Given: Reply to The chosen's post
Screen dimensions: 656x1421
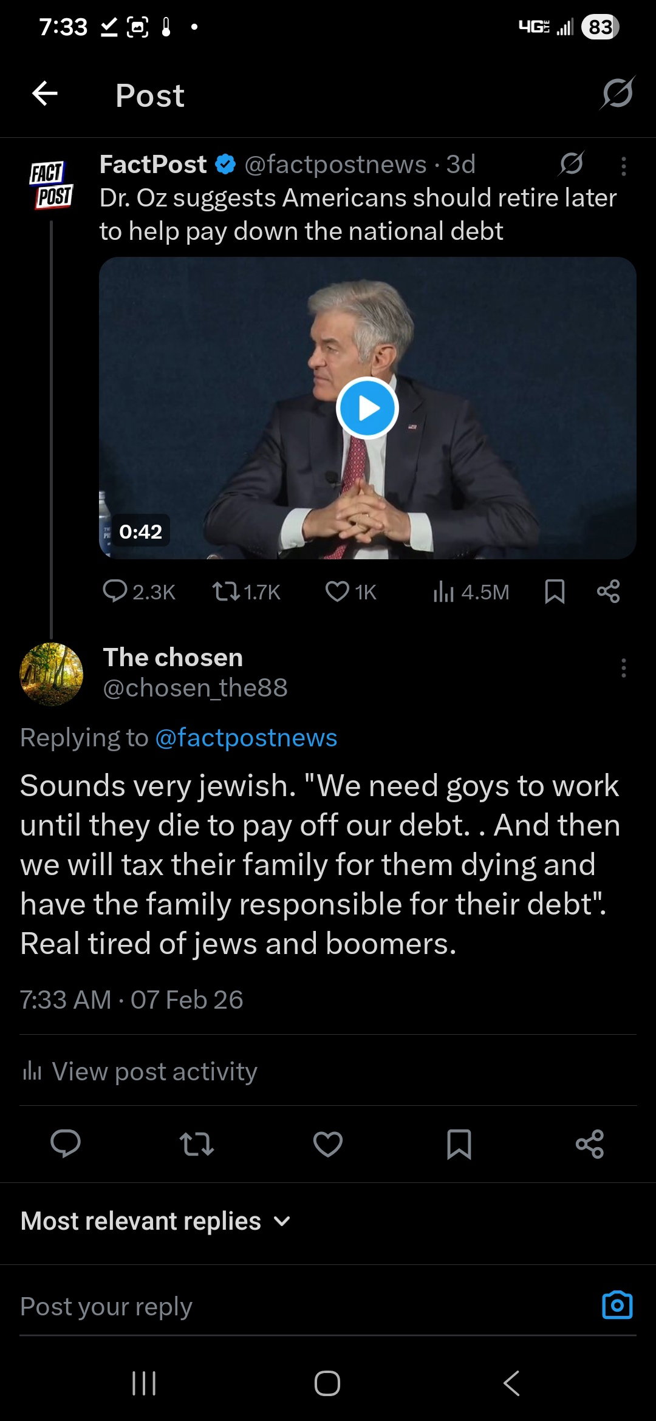Looking at the screenshot, I should coord(66,1144).
